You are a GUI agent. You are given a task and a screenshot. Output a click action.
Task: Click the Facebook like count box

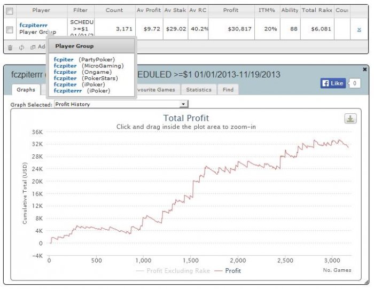point(354,83)
